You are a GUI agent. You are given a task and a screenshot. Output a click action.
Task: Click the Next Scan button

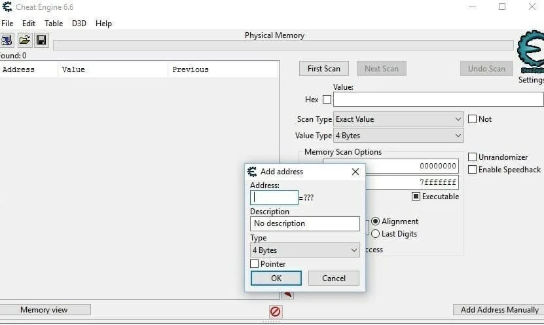382,69
